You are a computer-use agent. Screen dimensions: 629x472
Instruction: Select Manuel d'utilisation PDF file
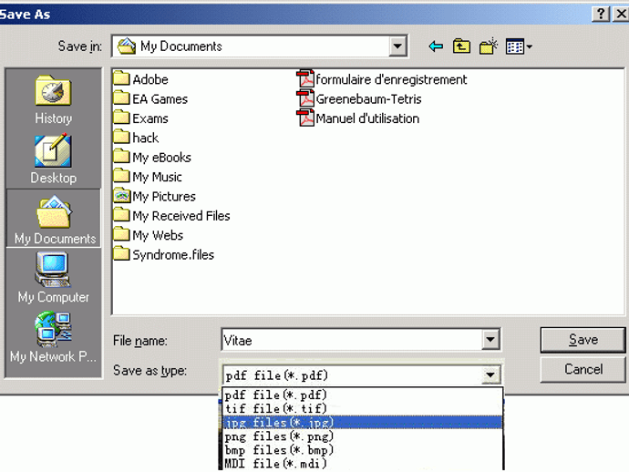tap(358, 118)
